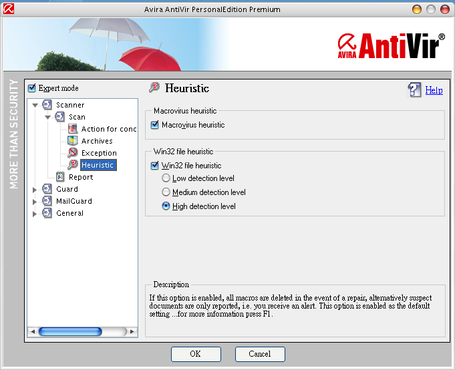The image size is (455, 370).
Task: Click the Scan gear icon in tree
Action: (x=59, y=117)
